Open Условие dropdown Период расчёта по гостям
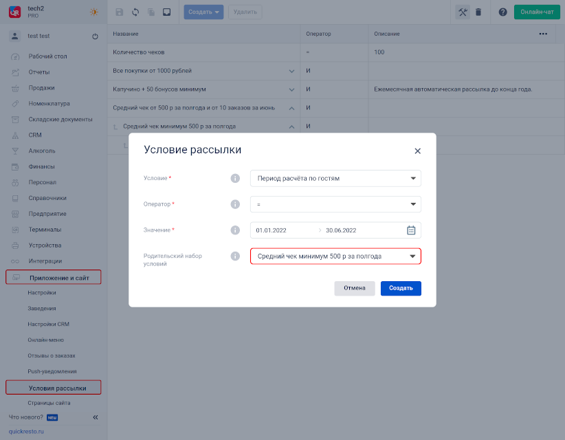This screenshot has width=565, height=440. [335, 178]
